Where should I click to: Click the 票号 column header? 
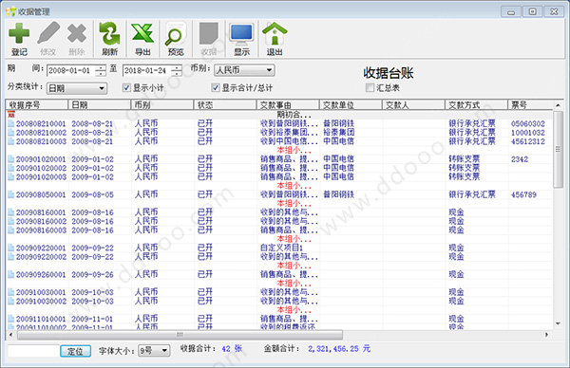coord(530,105)
